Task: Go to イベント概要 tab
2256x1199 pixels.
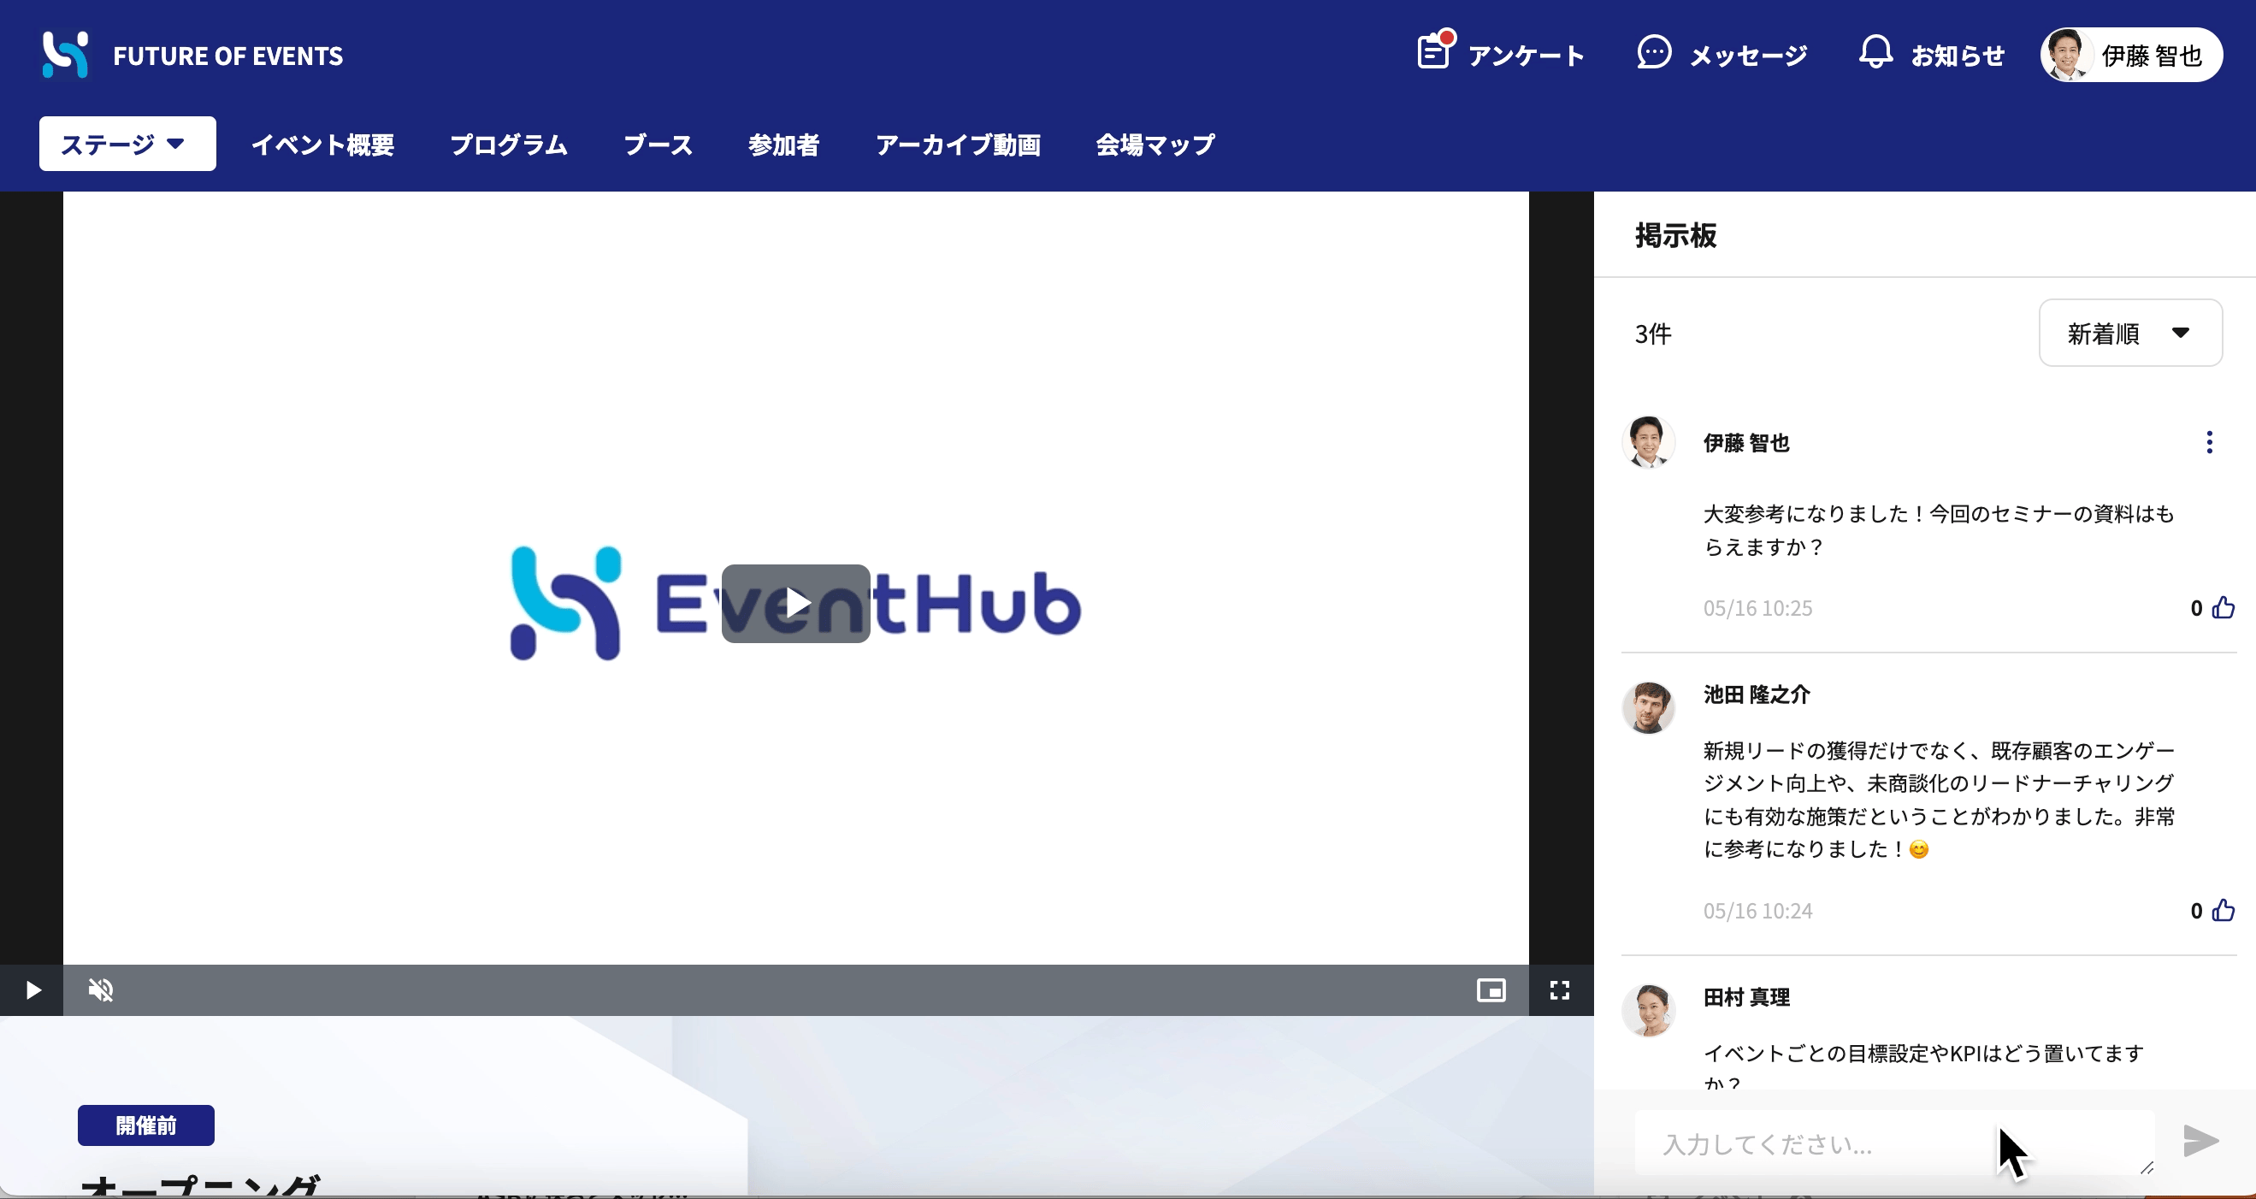Action: point(323,145)
